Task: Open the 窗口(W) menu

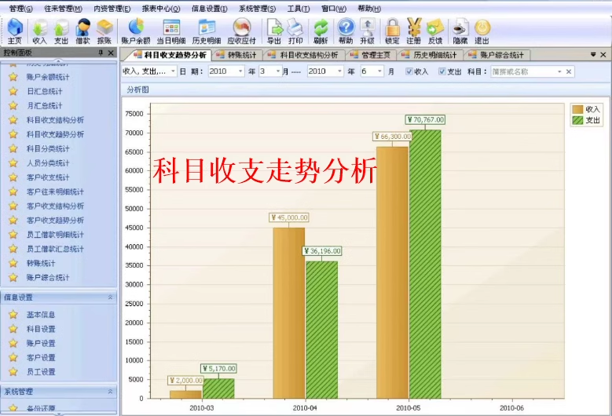Action: 334,9
